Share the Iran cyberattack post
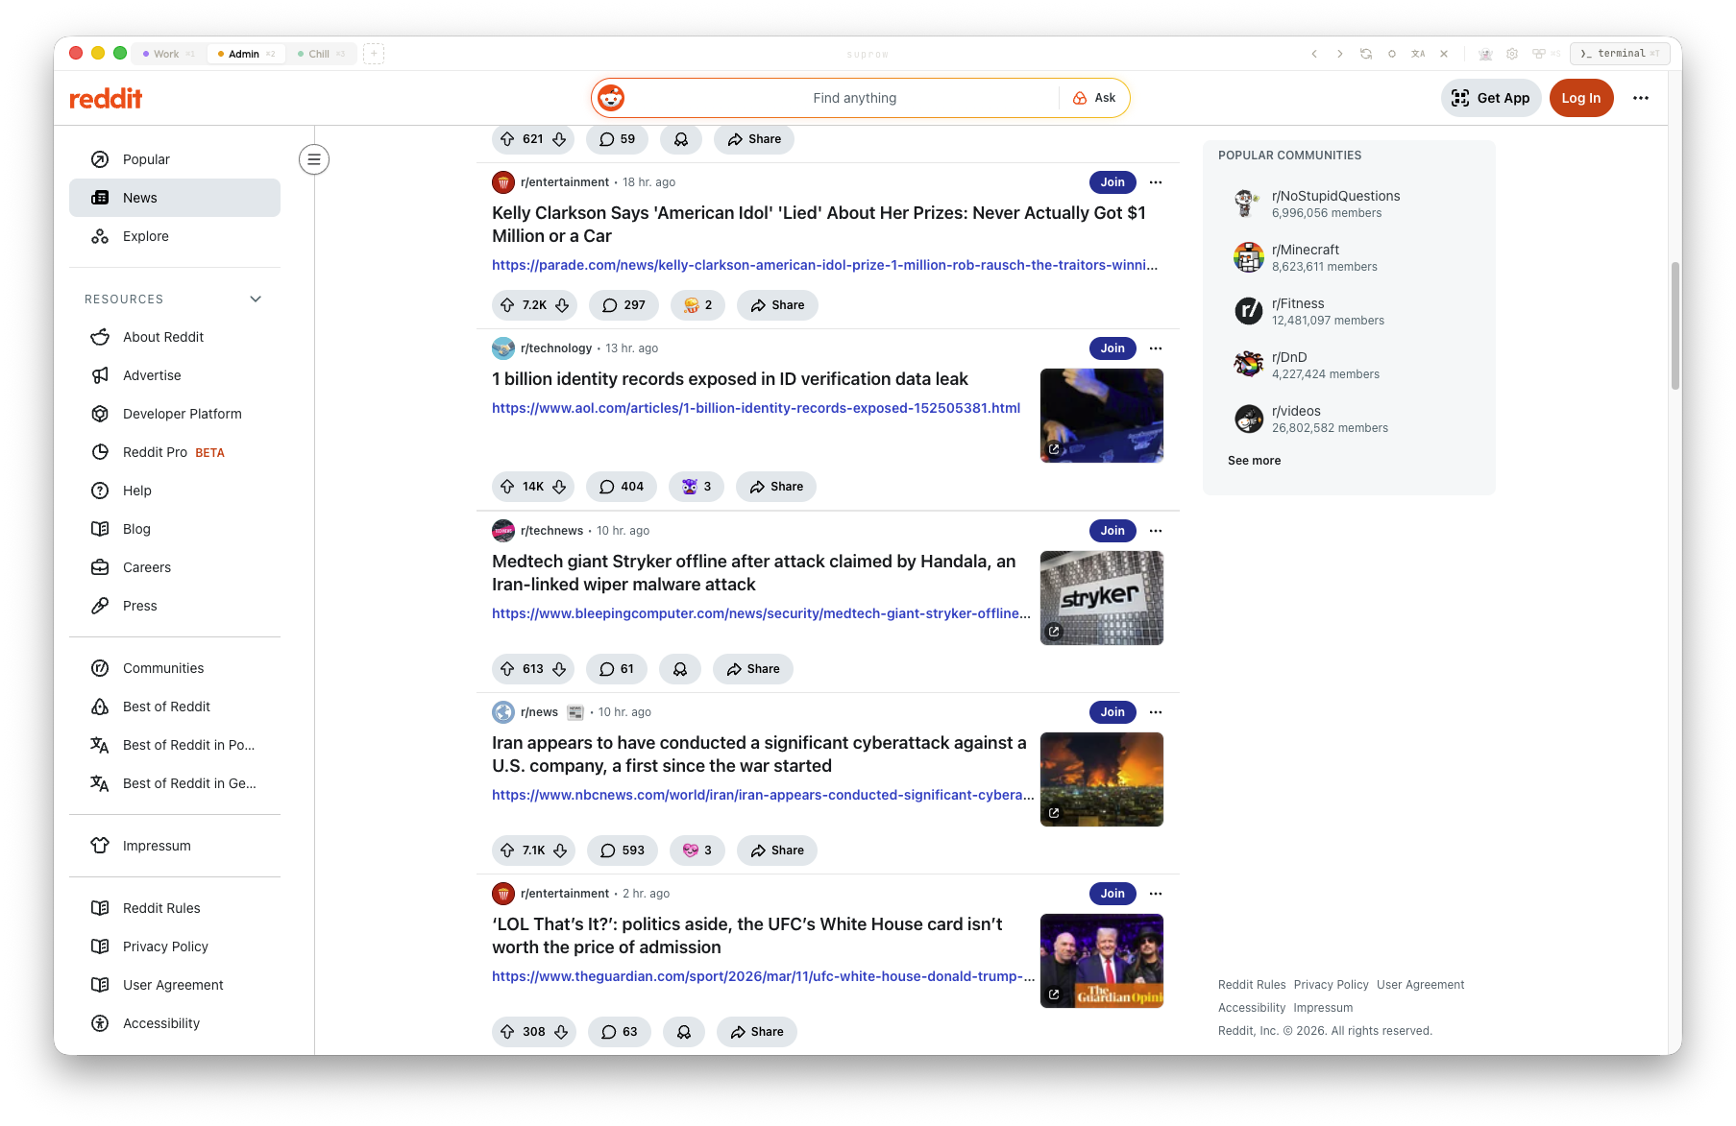This screenshot has height=1126, width=1736. coord(776,850)
